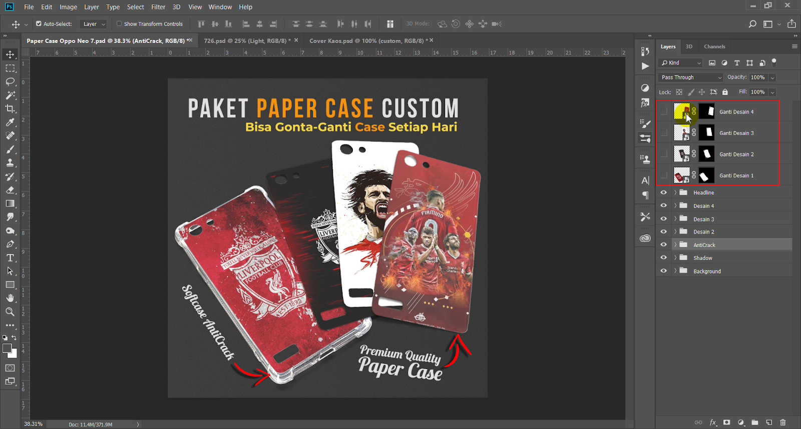This screenshot has height=429, width=801.
Task: Click the background color swatch
Action: tap(14, 354)
